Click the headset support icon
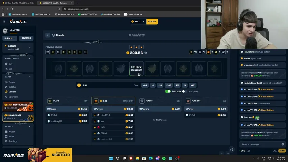The width and height of the screenshot is (288, 162). [x=231, y=150]
